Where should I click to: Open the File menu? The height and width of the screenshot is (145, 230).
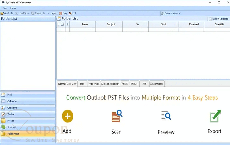coord(5,8)
